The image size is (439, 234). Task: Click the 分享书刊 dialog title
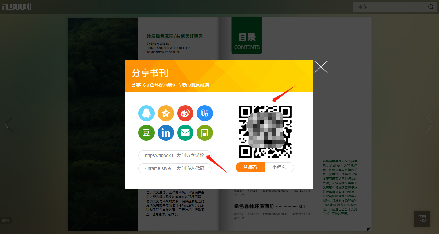coord(150,73)
